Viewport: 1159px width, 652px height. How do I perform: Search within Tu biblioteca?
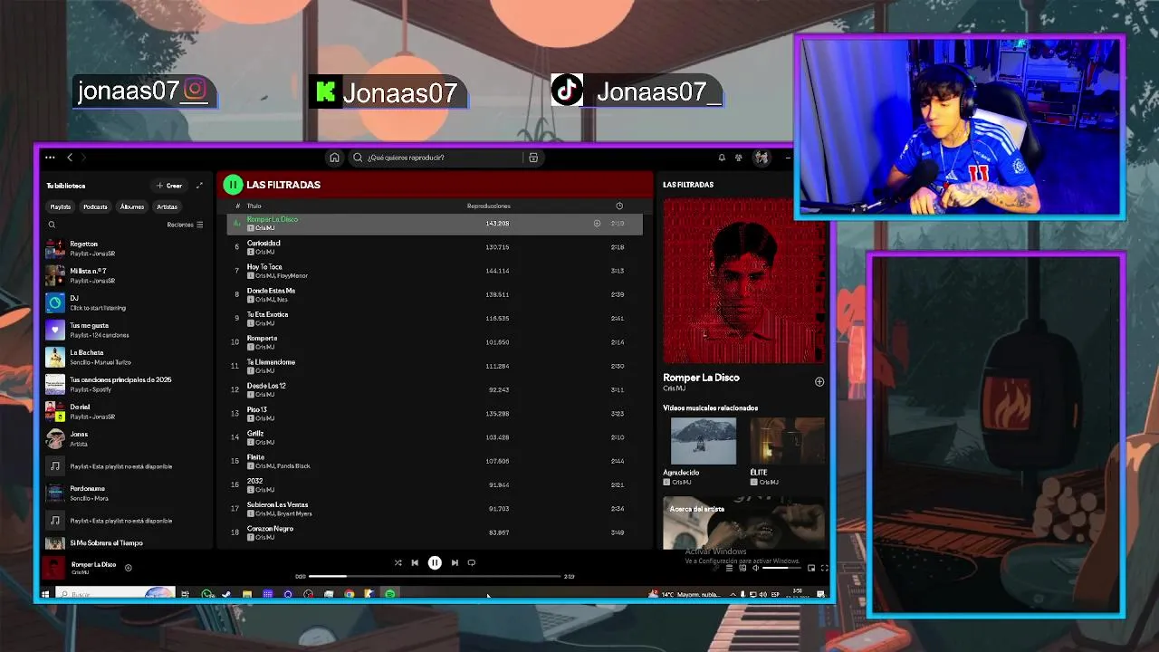tap(52, 225)
